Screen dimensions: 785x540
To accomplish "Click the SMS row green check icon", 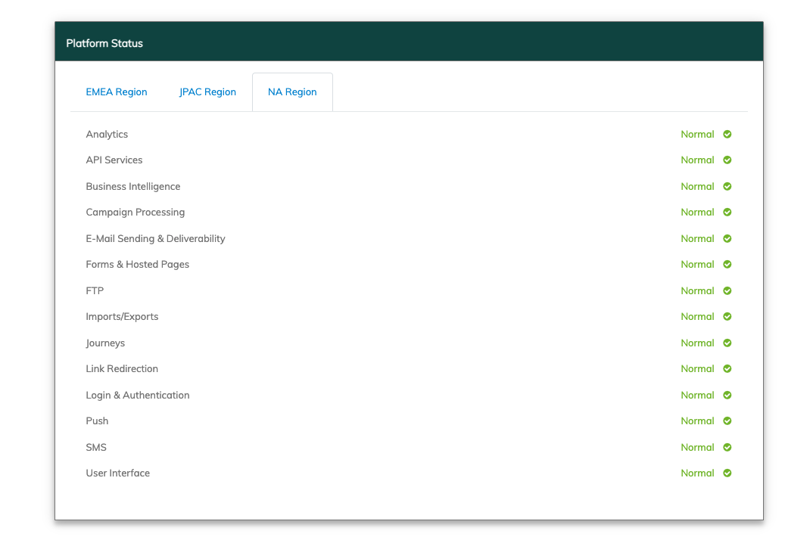I will pos(727,448).
